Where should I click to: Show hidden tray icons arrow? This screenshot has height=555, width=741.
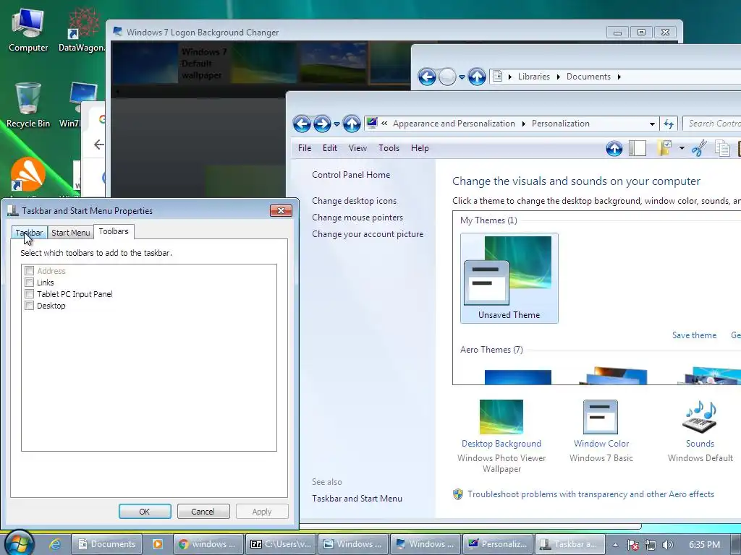615,545
